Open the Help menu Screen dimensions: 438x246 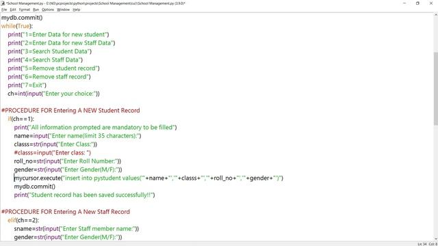pyautogui.click(x=76, y=10)
